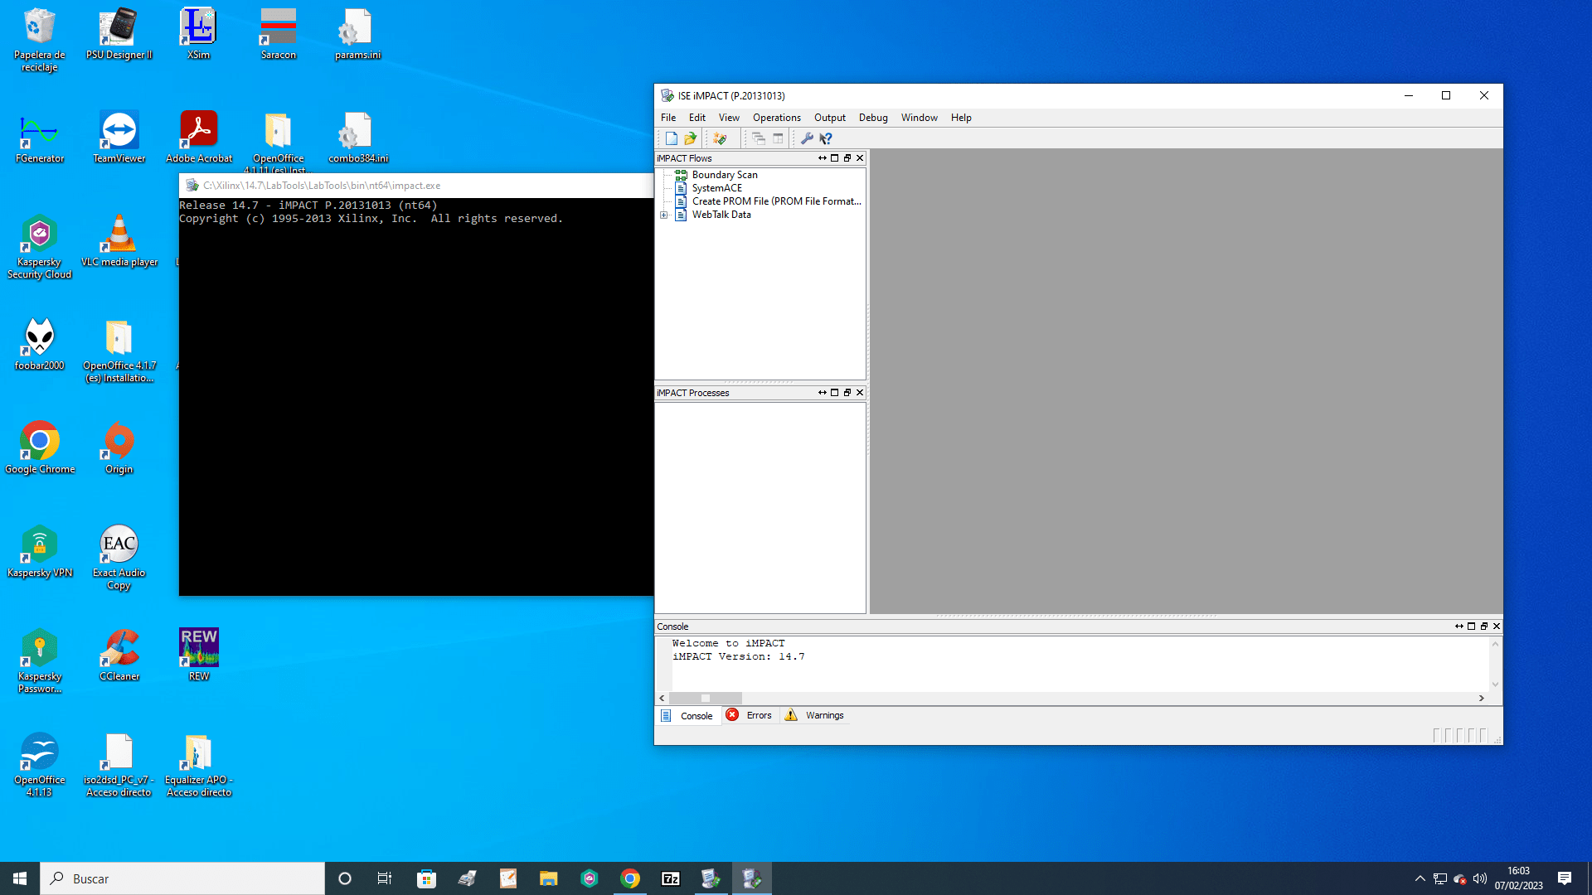Click the Initialize Chain stars toolbar icon
Image resolution: width=1592 pixels, height=895 pixels.
tap(720, 138)
